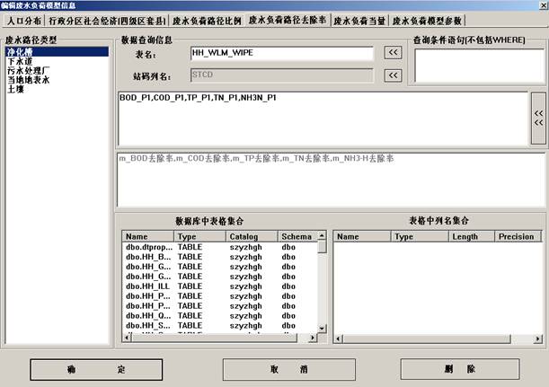
Task: Click the down arrow of the database table list scrollbar
Action: 322,328
